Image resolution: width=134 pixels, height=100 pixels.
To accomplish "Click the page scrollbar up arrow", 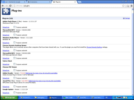I will point(133,9).
